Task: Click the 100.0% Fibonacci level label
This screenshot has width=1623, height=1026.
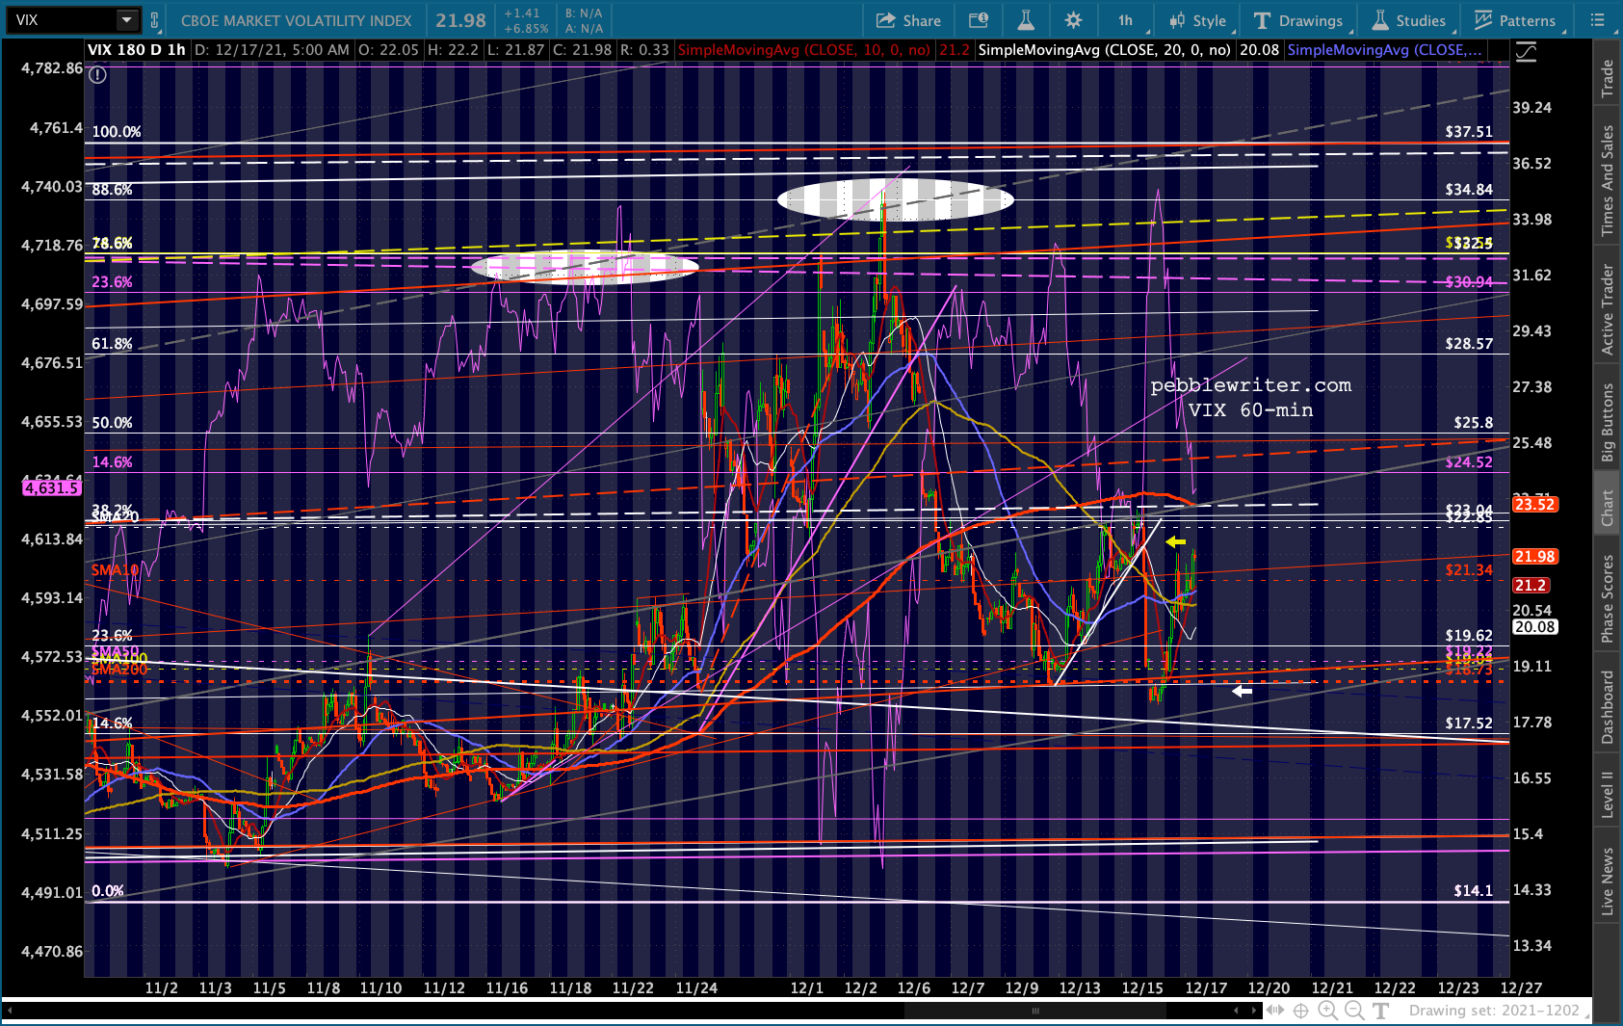Action: pyautogui.click(x=117, y=132)
